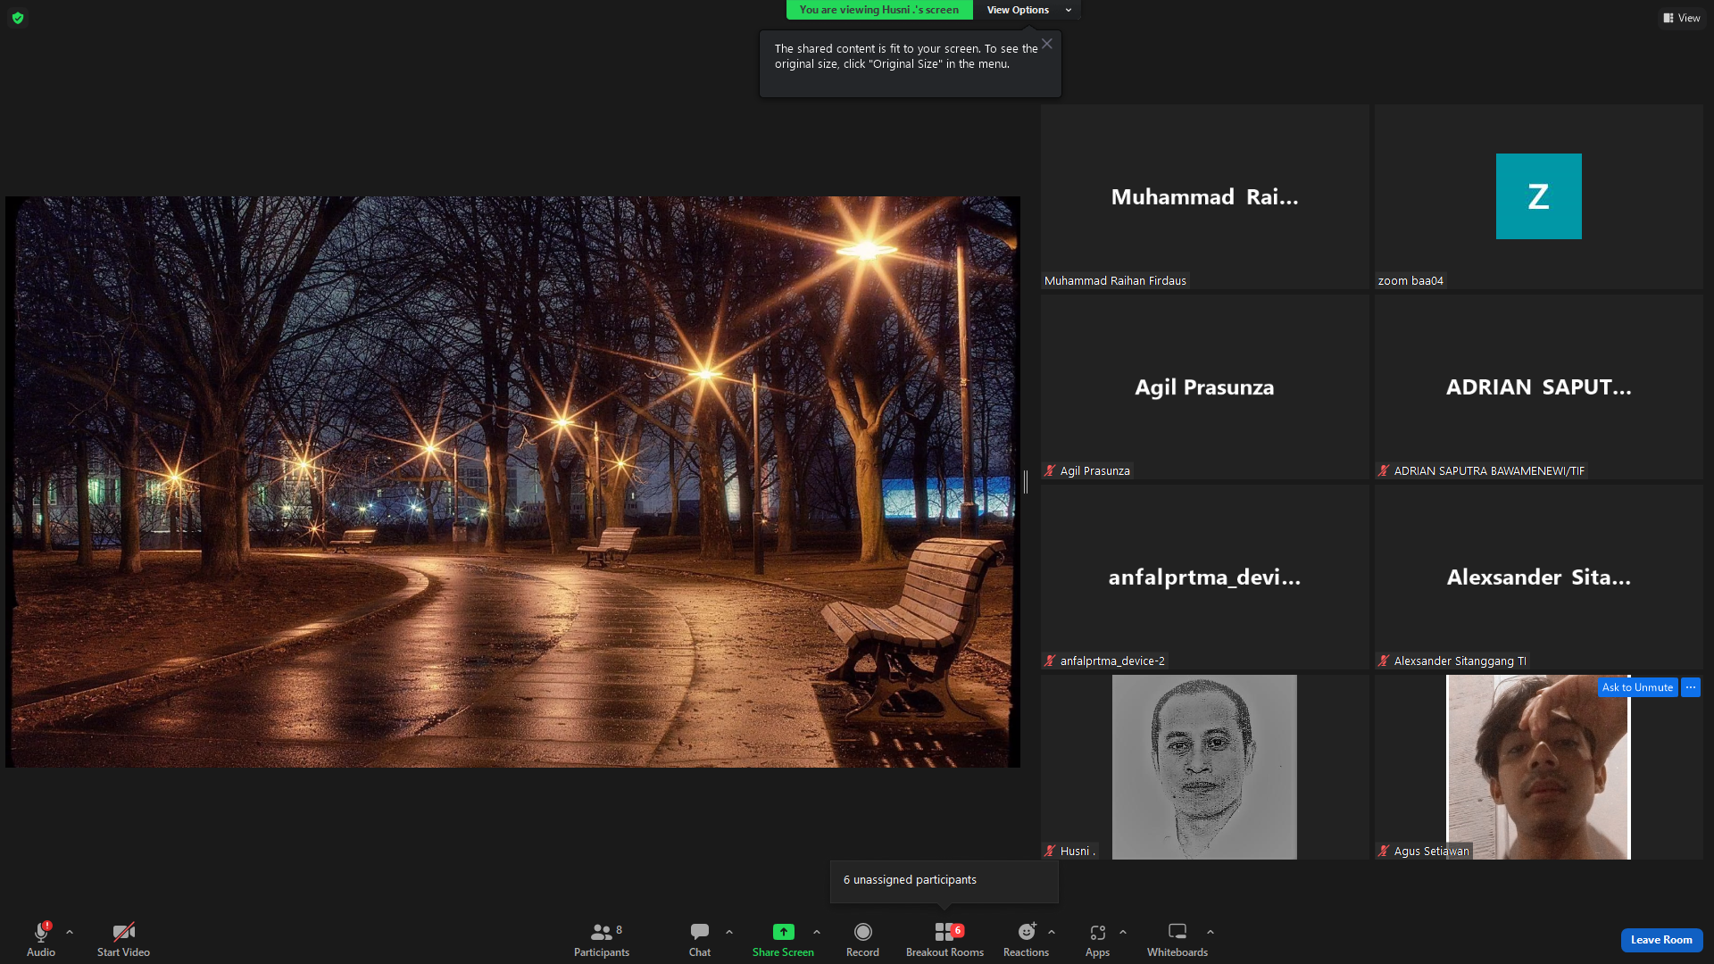Click muted mic icon beside Alexsander Sitanggang
This screenshot has width=1714, height=964.
coord(1384,661)
